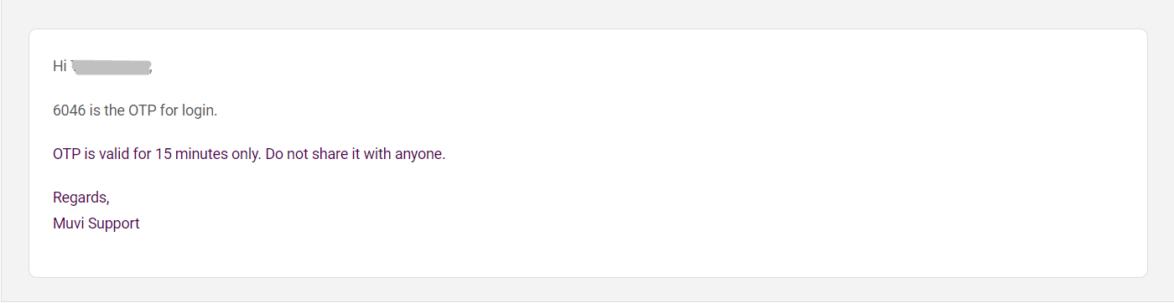Click the word "Do" starting the warning

(x=275, y=155)
